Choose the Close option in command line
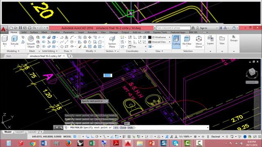262x147 pixels. 123,127
